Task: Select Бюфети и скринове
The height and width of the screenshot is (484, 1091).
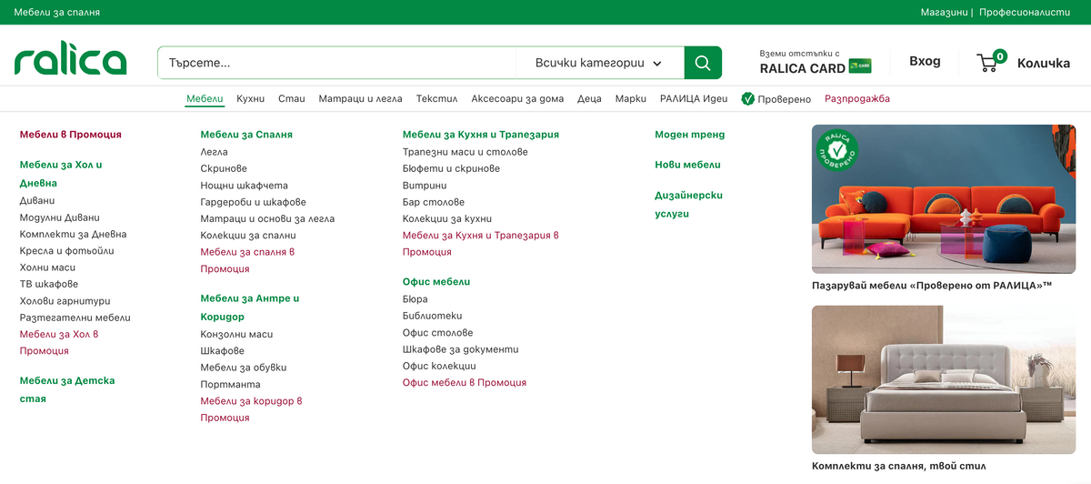Action: click(x=451, y=168)
